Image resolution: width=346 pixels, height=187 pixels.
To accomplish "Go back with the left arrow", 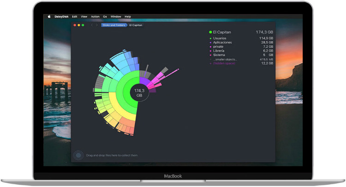I will click(92, 25).
